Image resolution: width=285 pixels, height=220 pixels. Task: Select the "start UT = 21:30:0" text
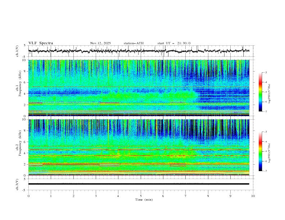[x=174, y=43]
